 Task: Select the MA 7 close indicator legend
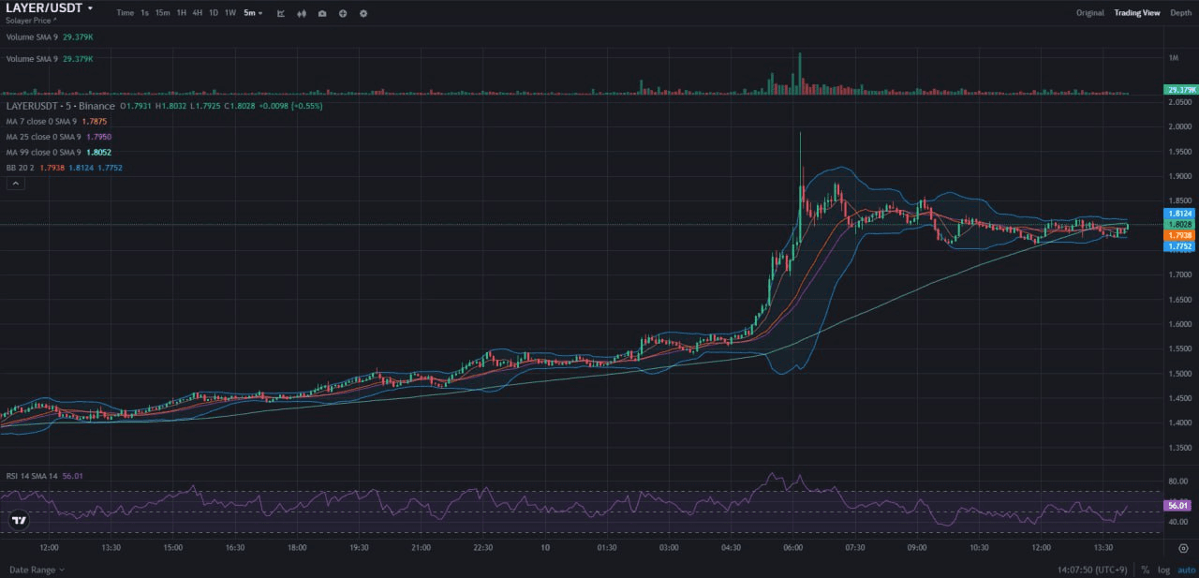pyautogui.click(x=56, y=122)
